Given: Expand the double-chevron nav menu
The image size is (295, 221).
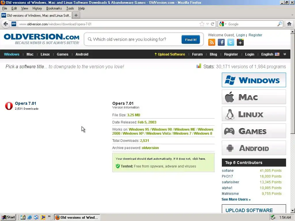Looking at the screenshot, I should pos(285,54).
